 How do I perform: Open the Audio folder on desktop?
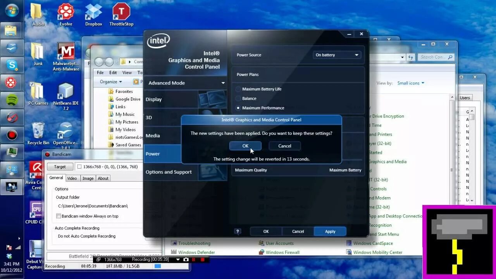click(38, 15)
